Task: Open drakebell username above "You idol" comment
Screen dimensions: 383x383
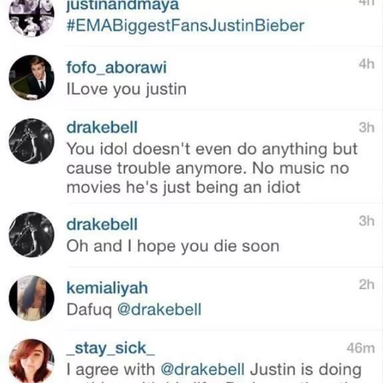Action: tap(102, 127)
